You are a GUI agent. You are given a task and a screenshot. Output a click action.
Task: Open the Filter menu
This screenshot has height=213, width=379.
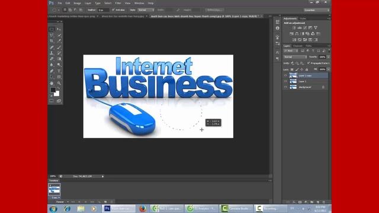[x=118, y=3]
